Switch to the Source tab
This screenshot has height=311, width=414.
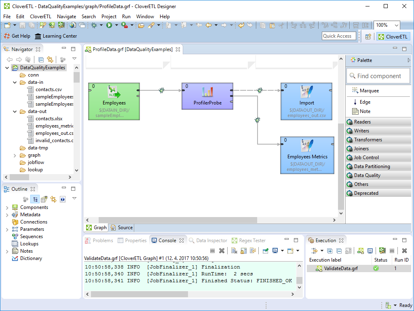coord(121,228)
